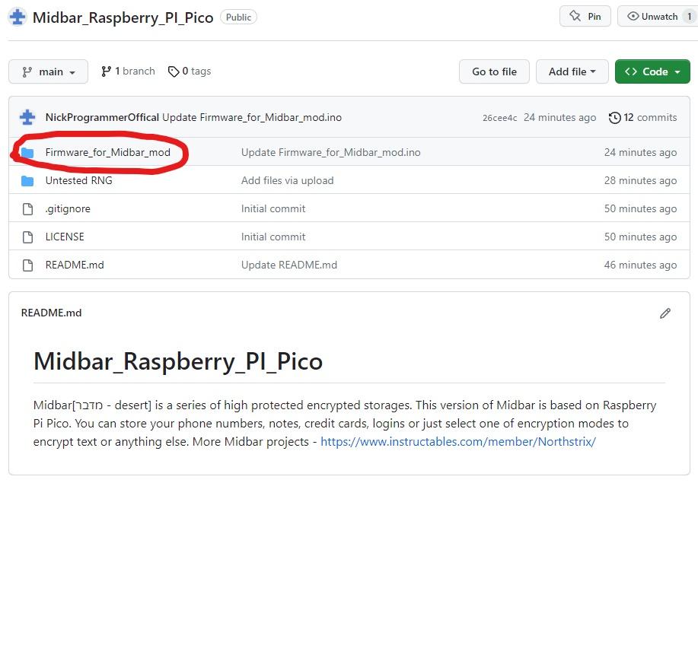The height and width of the screenshot is (645, 698).
Task: Open the commit message of the Firmware_for_Midbar_mod row
Action: point(331,153)
